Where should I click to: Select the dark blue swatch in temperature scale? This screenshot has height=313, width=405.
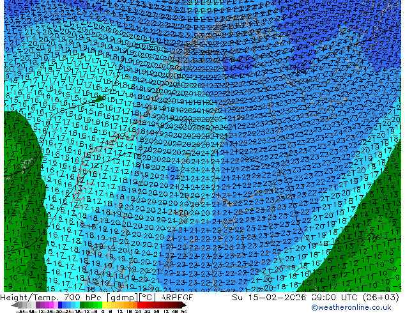(60, 305)
